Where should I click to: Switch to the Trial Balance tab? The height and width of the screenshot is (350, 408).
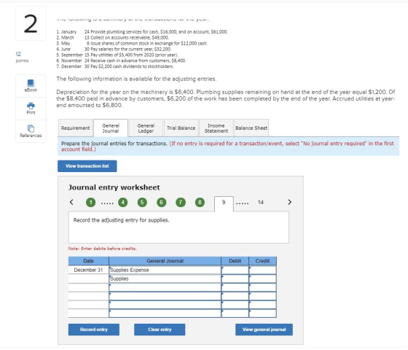point(181,128)
